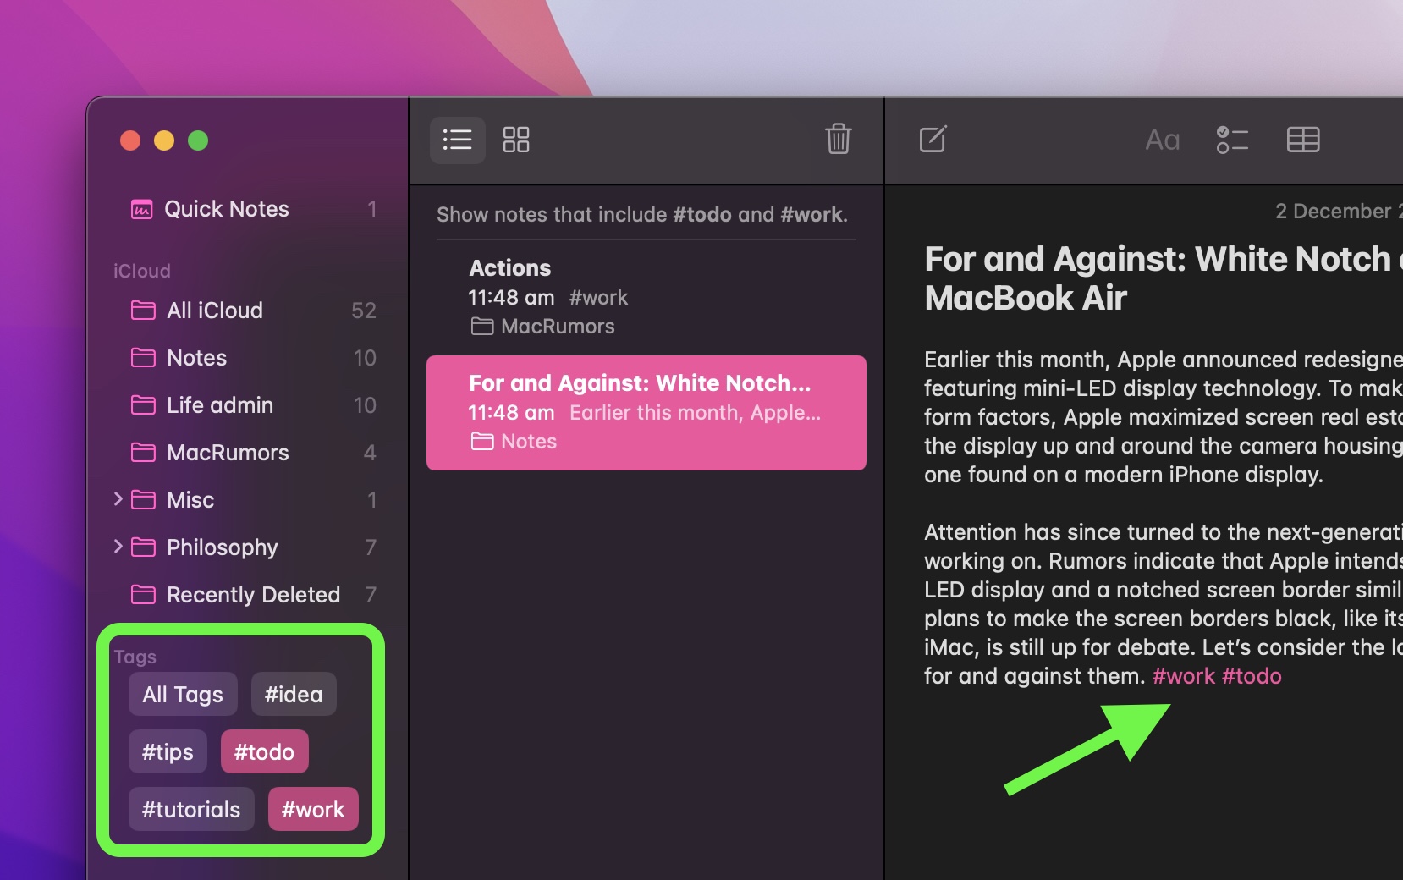The height and width of the screenshot is (880, 1403).
Task: Open the Actions note in the list
Action: pos(646,297)
